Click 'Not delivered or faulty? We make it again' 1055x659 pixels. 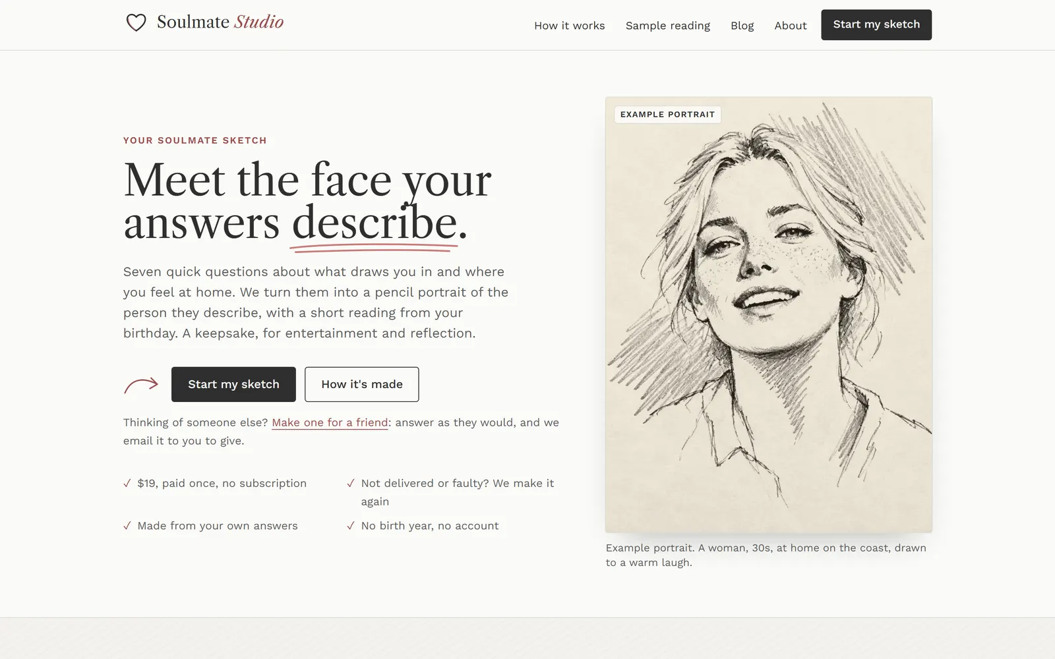(x=458, y=492)
